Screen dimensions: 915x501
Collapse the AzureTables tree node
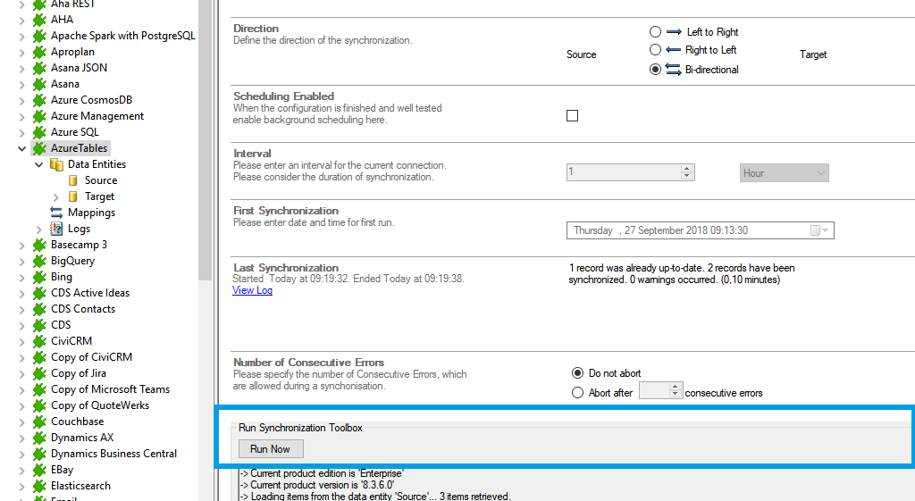[22, 148]
